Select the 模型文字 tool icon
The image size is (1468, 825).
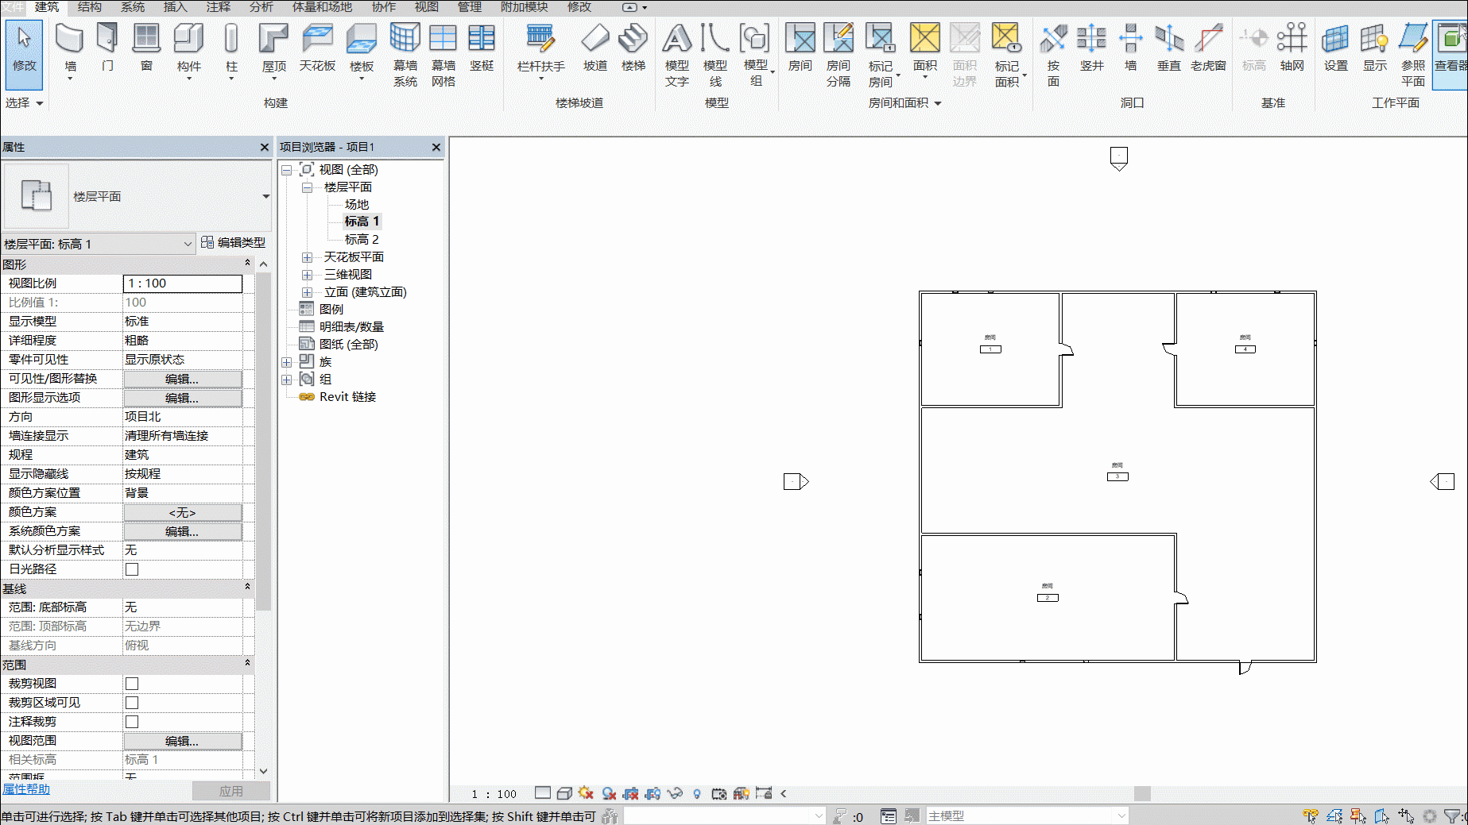pos(677,39)
